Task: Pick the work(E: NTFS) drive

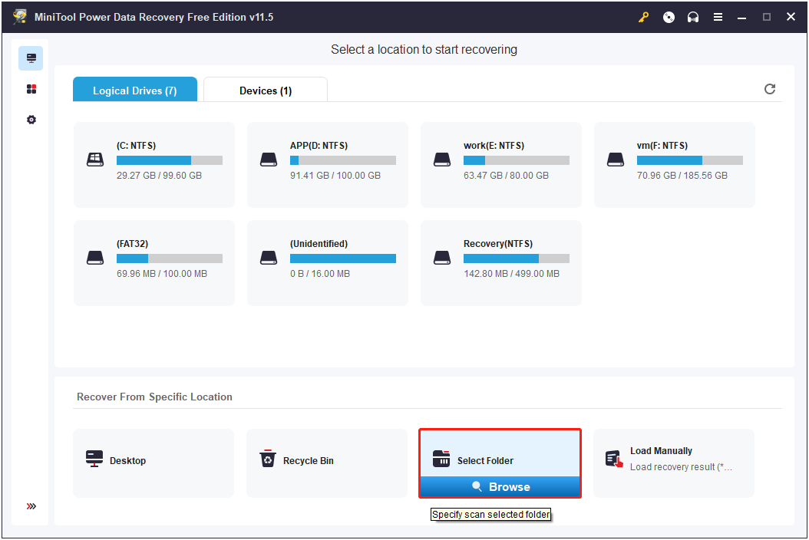Action: (501, 164)
